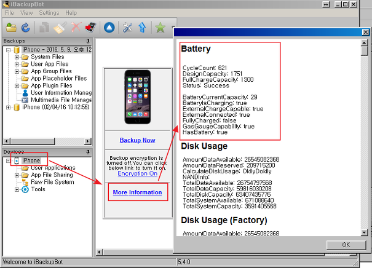Expand the App Group Files folder

[x=17, y=71]
